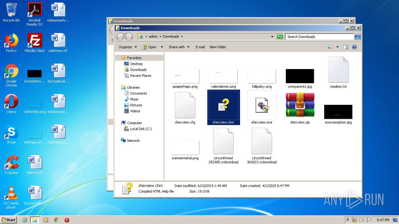Viewport: 399px width, 224px height.
Task: Select Unconfirmed 252905.crdownload file
Action: pyautogui.click(x=223, y=146)
